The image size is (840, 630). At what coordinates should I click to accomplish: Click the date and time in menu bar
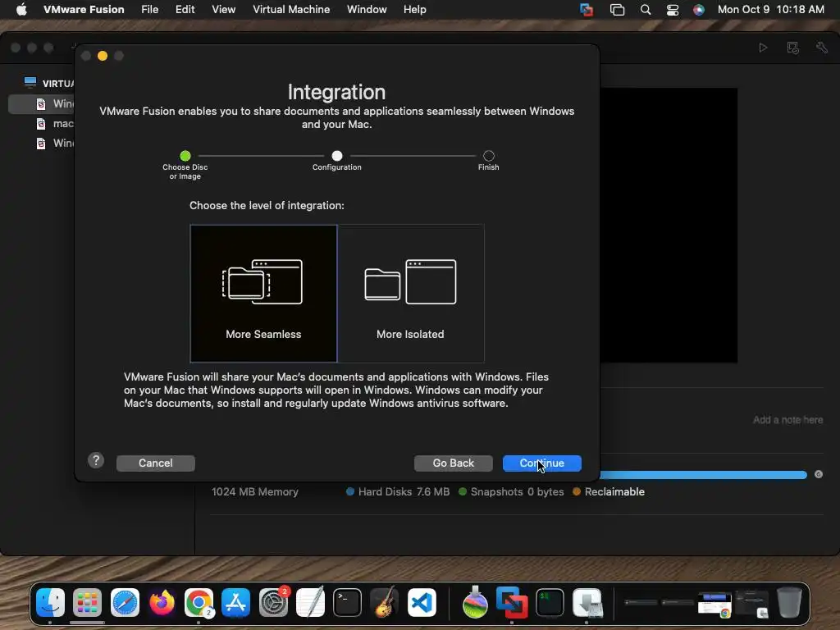pyautogui.click(x=771, y=10)
